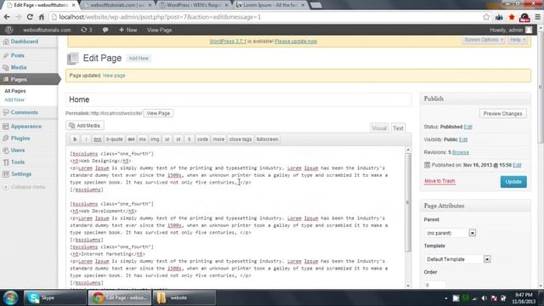Expand the Screen Options panel
This screenshot has height=306, width=544.
coord(484,40)
